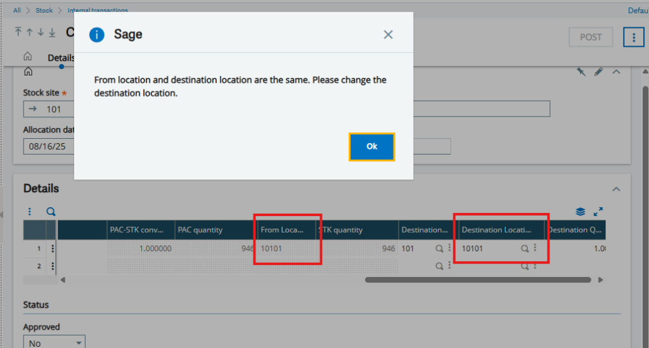
Task: Click the 1.000000 conversion cell
Action: pos(141,248)
